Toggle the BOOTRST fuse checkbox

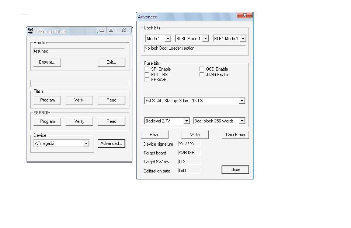(147, 74)
